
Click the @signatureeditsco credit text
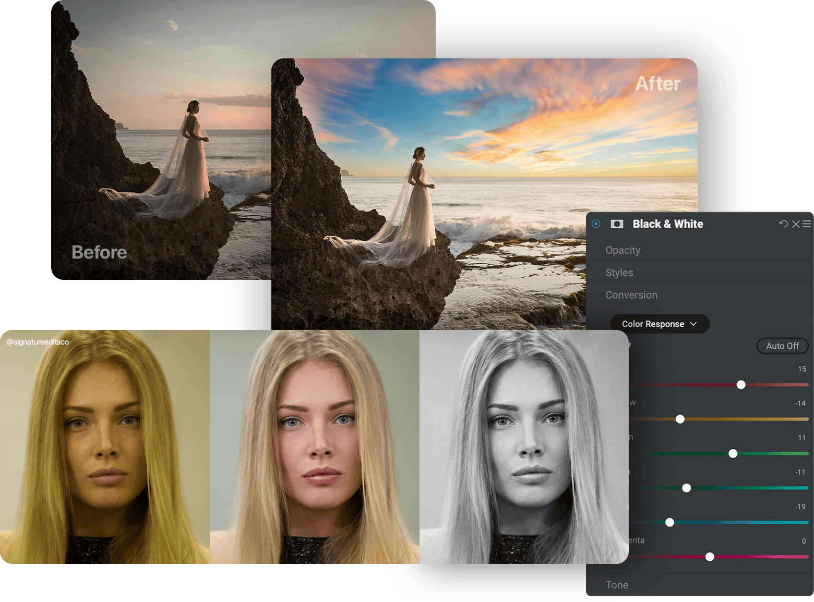pos(38,342)
